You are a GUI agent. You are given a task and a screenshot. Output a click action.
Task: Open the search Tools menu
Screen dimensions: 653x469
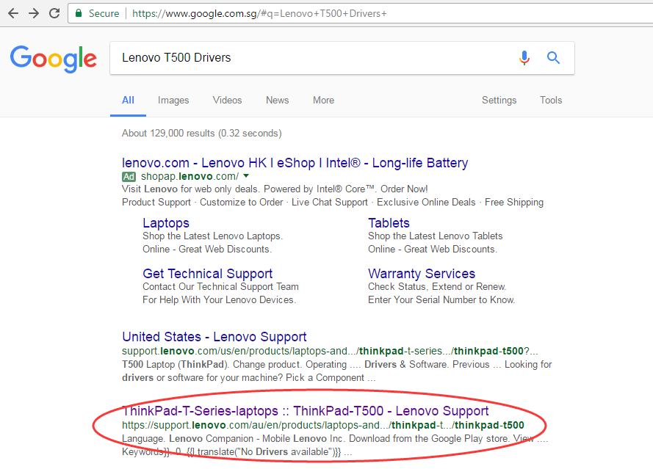(x=551, y=101)
